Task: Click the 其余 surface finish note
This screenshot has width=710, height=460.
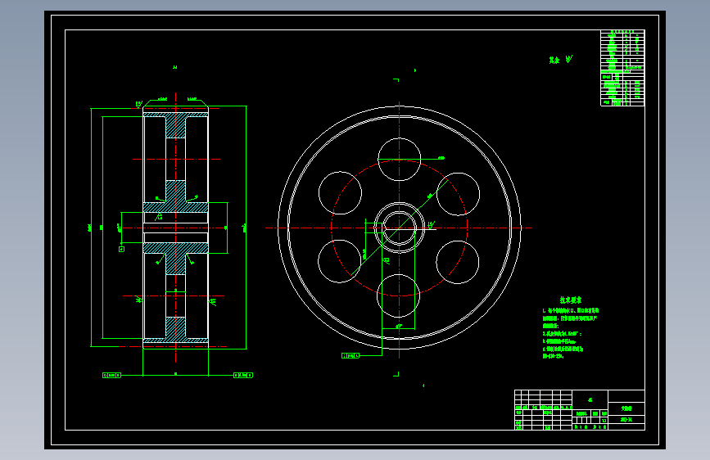Action: pos(554,61)
